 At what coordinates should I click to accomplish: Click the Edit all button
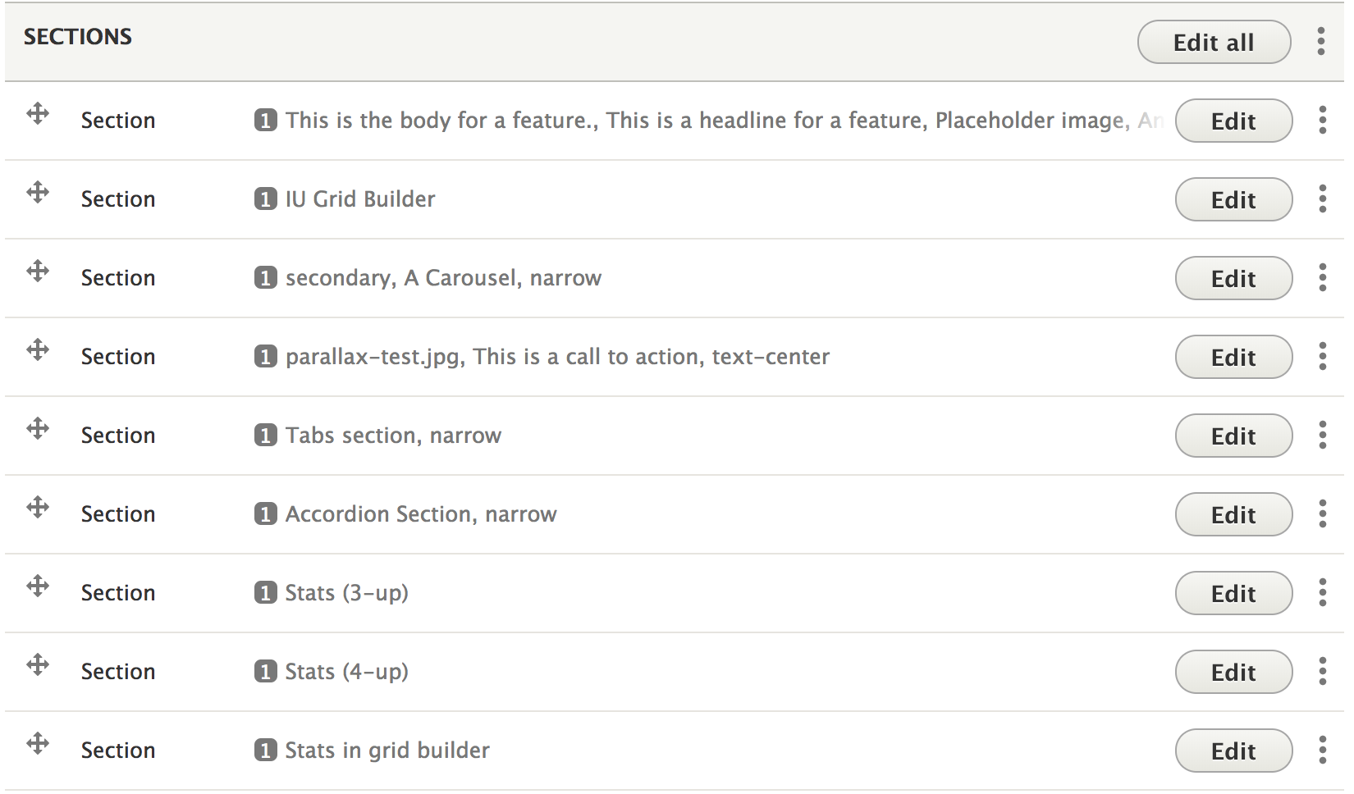1214,42
